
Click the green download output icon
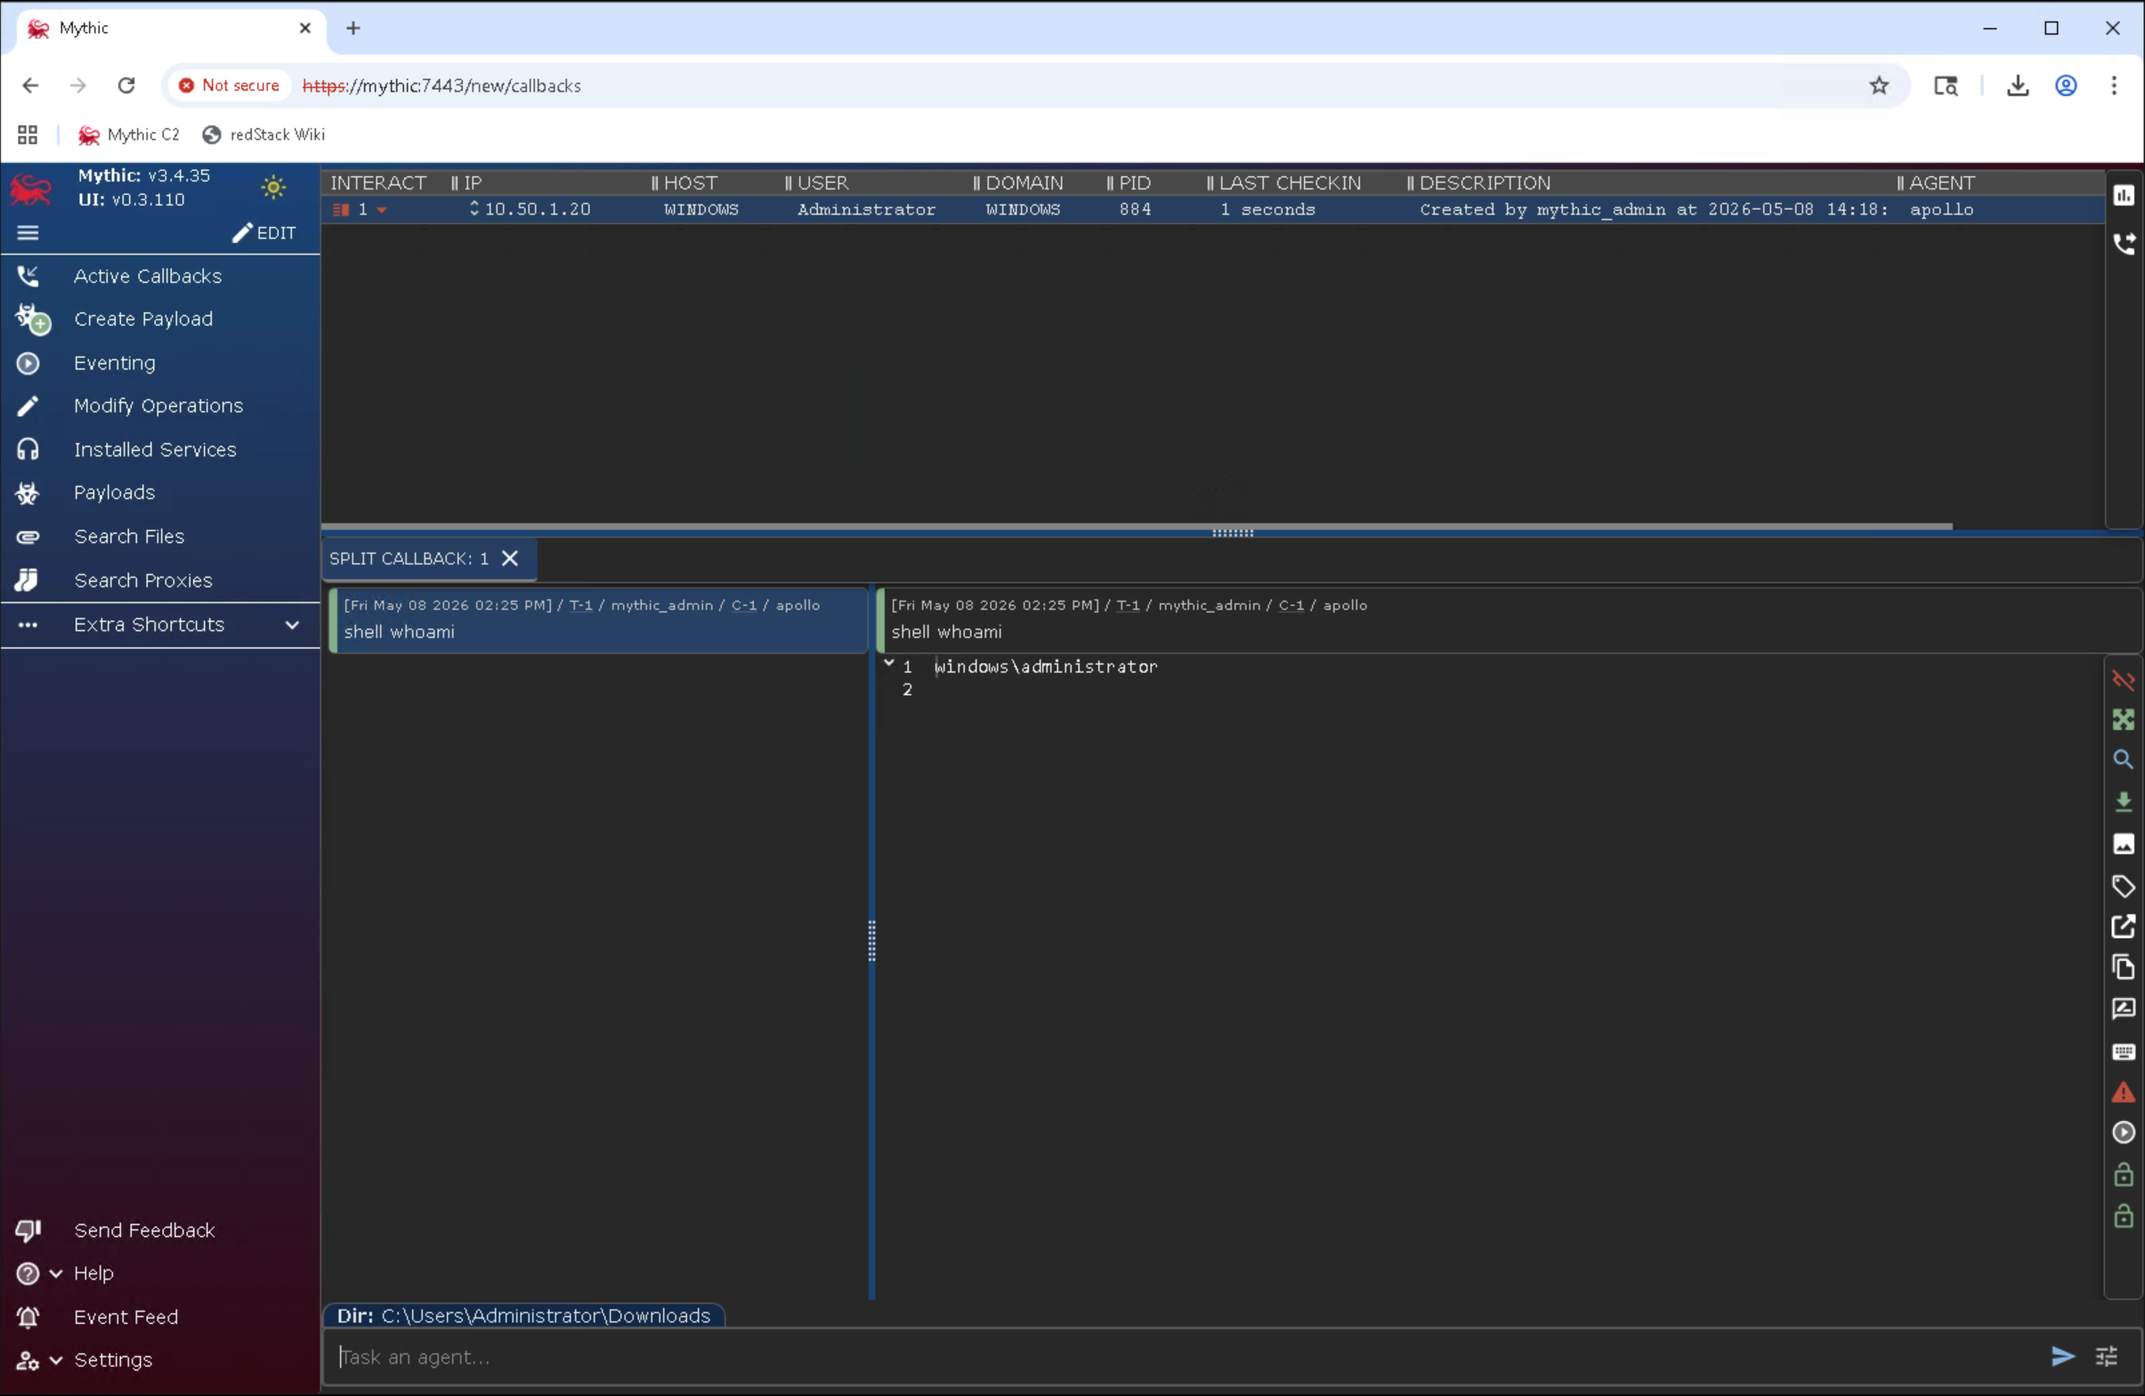[x=2124, y=802]
